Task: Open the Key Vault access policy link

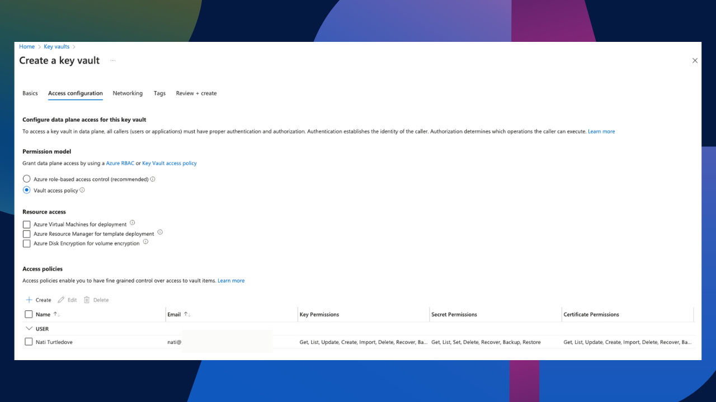Action: (x=169, y=163)
